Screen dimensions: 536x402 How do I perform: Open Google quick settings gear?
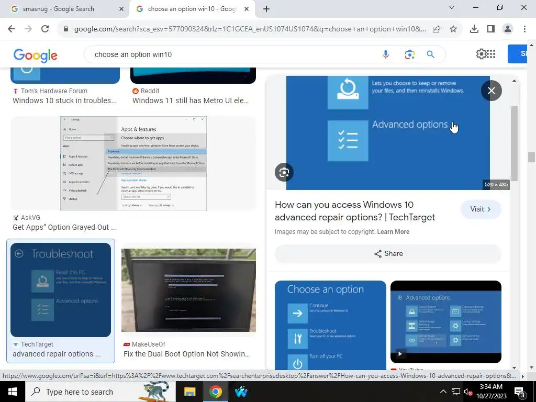coord(482,54)
